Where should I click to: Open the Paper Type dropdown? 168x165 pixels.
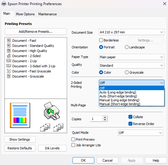[x=131, y=57]
